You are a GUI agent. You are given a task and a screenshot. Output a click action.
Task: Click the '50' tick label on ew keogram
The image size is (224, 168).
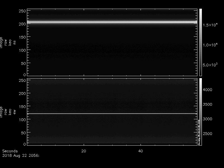(x=24, y=133)
